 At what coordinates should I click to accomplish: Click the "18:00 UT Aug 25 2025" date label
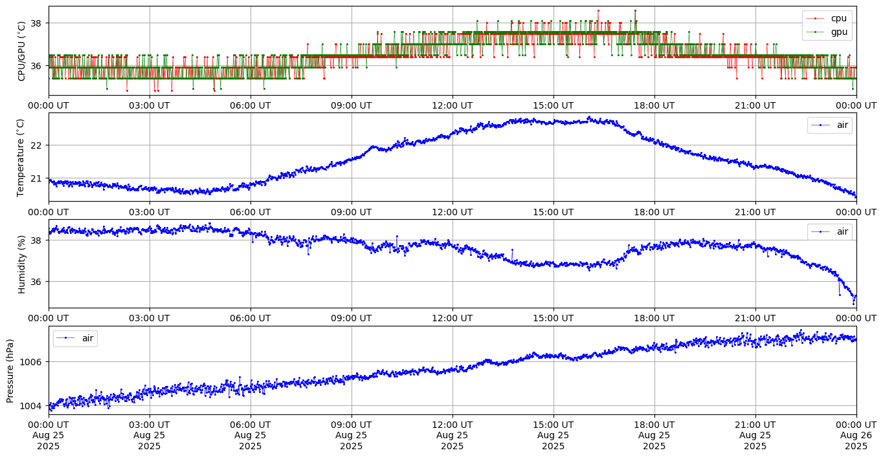click(654, 436)
